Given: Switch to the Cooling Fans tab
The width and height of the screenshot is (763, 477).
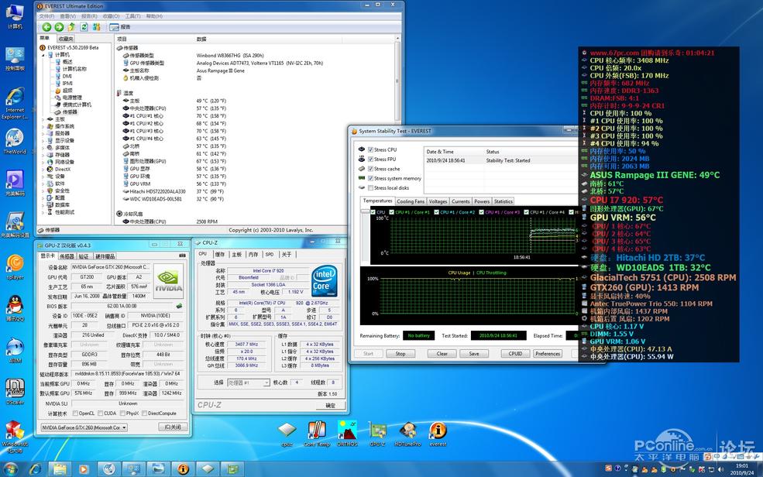Looking at the screenshot, I should (411, 201).
